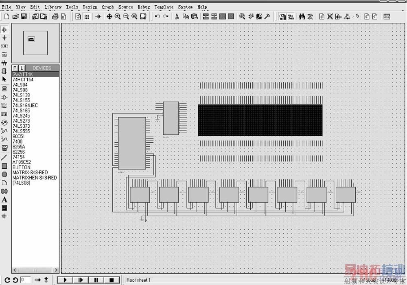Select the 2D box drawing tool
This screenshot has height=285, width=407.
coord(4,166)
